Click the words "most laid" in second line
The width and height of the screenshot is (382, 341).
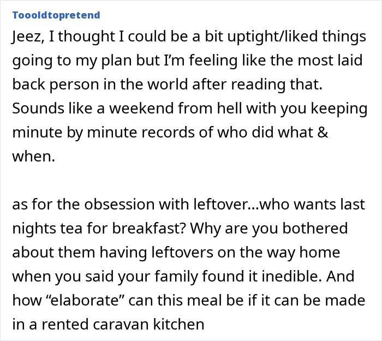330,60
